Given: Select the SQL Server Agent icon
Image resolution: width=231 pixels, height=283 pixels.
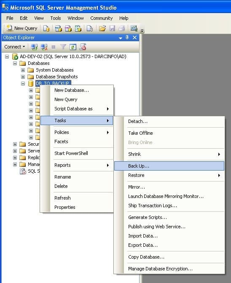Looking at the screenshot, I should click(23, 171).
